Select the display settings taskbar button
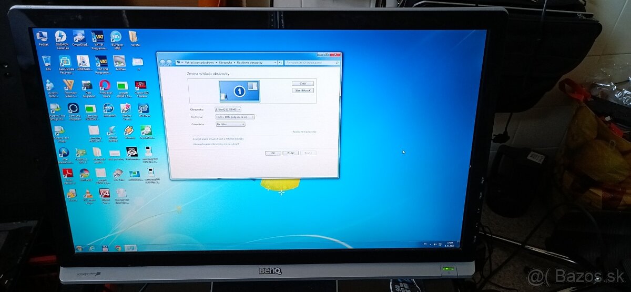Viewport: 631px width, 292px height. 130,248
